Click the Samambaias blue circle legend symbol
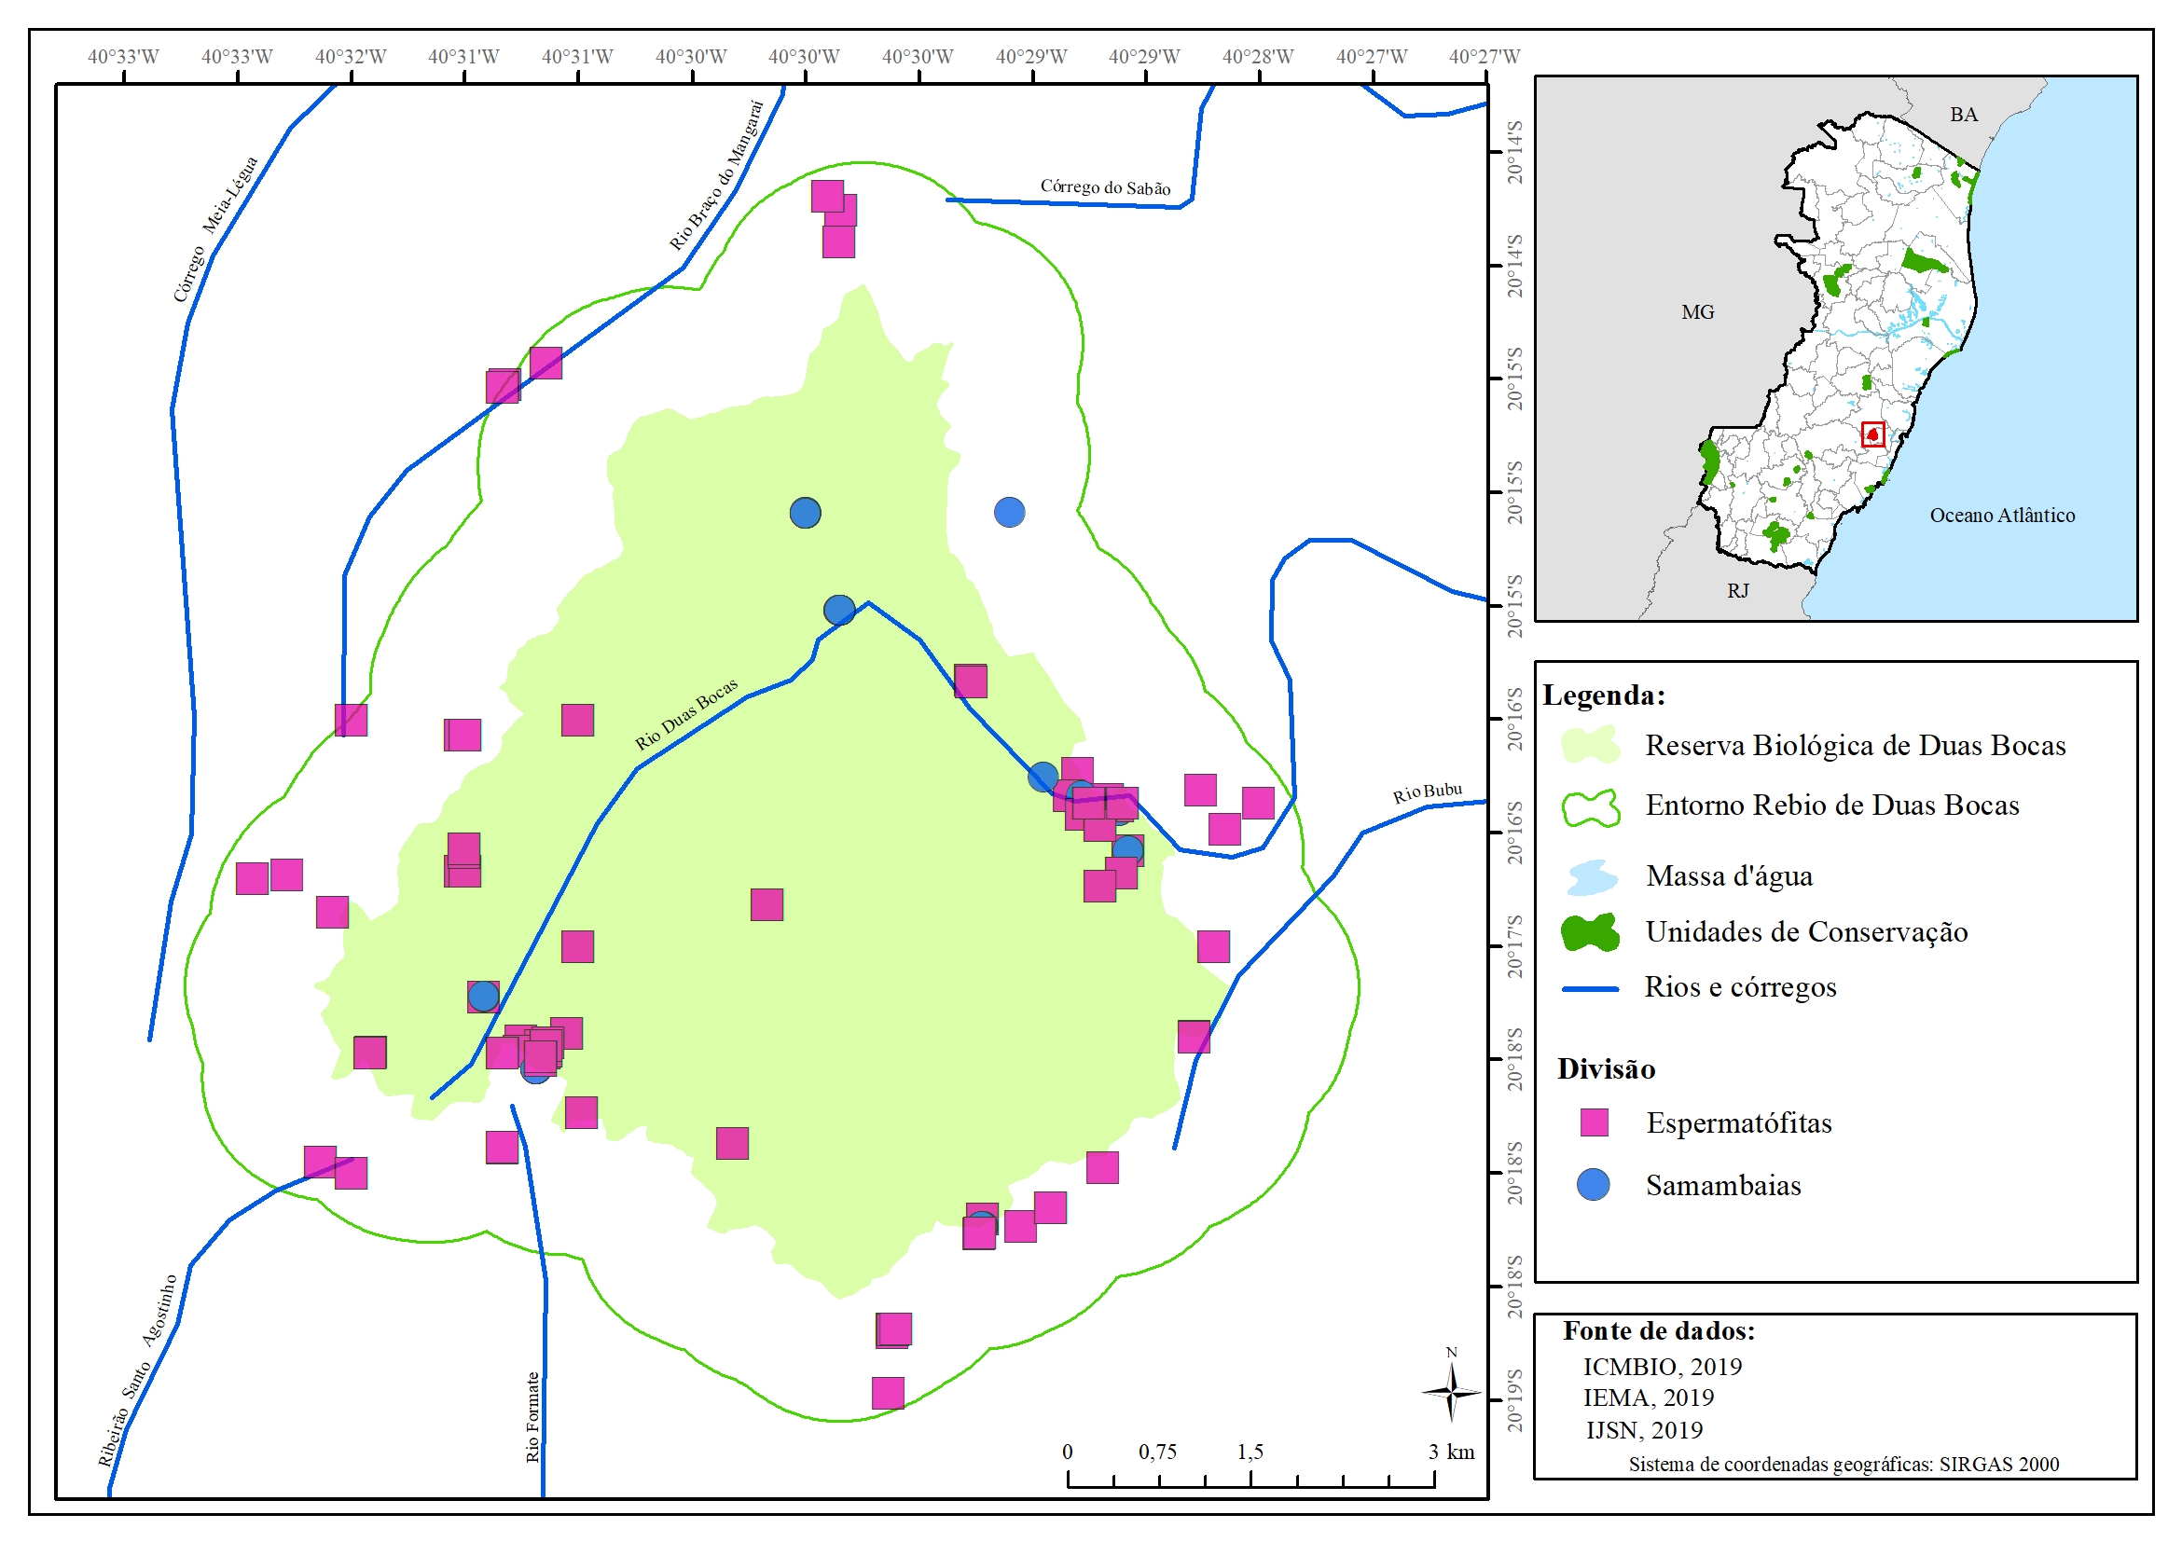2182x1542 pixels. [1593, 1185]
